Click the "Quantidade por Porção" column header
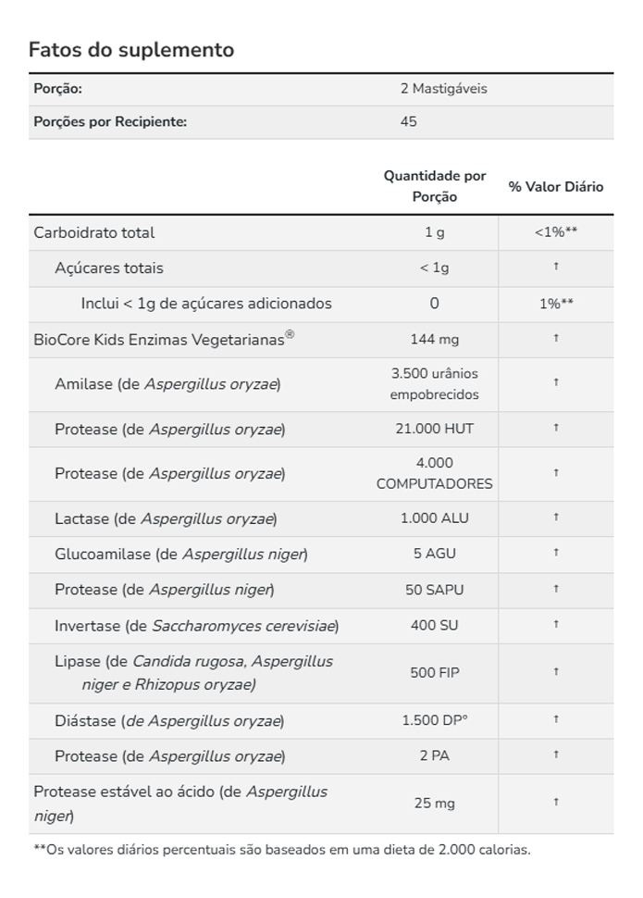This screenshot has height=898, width=643. pos(434,186)
